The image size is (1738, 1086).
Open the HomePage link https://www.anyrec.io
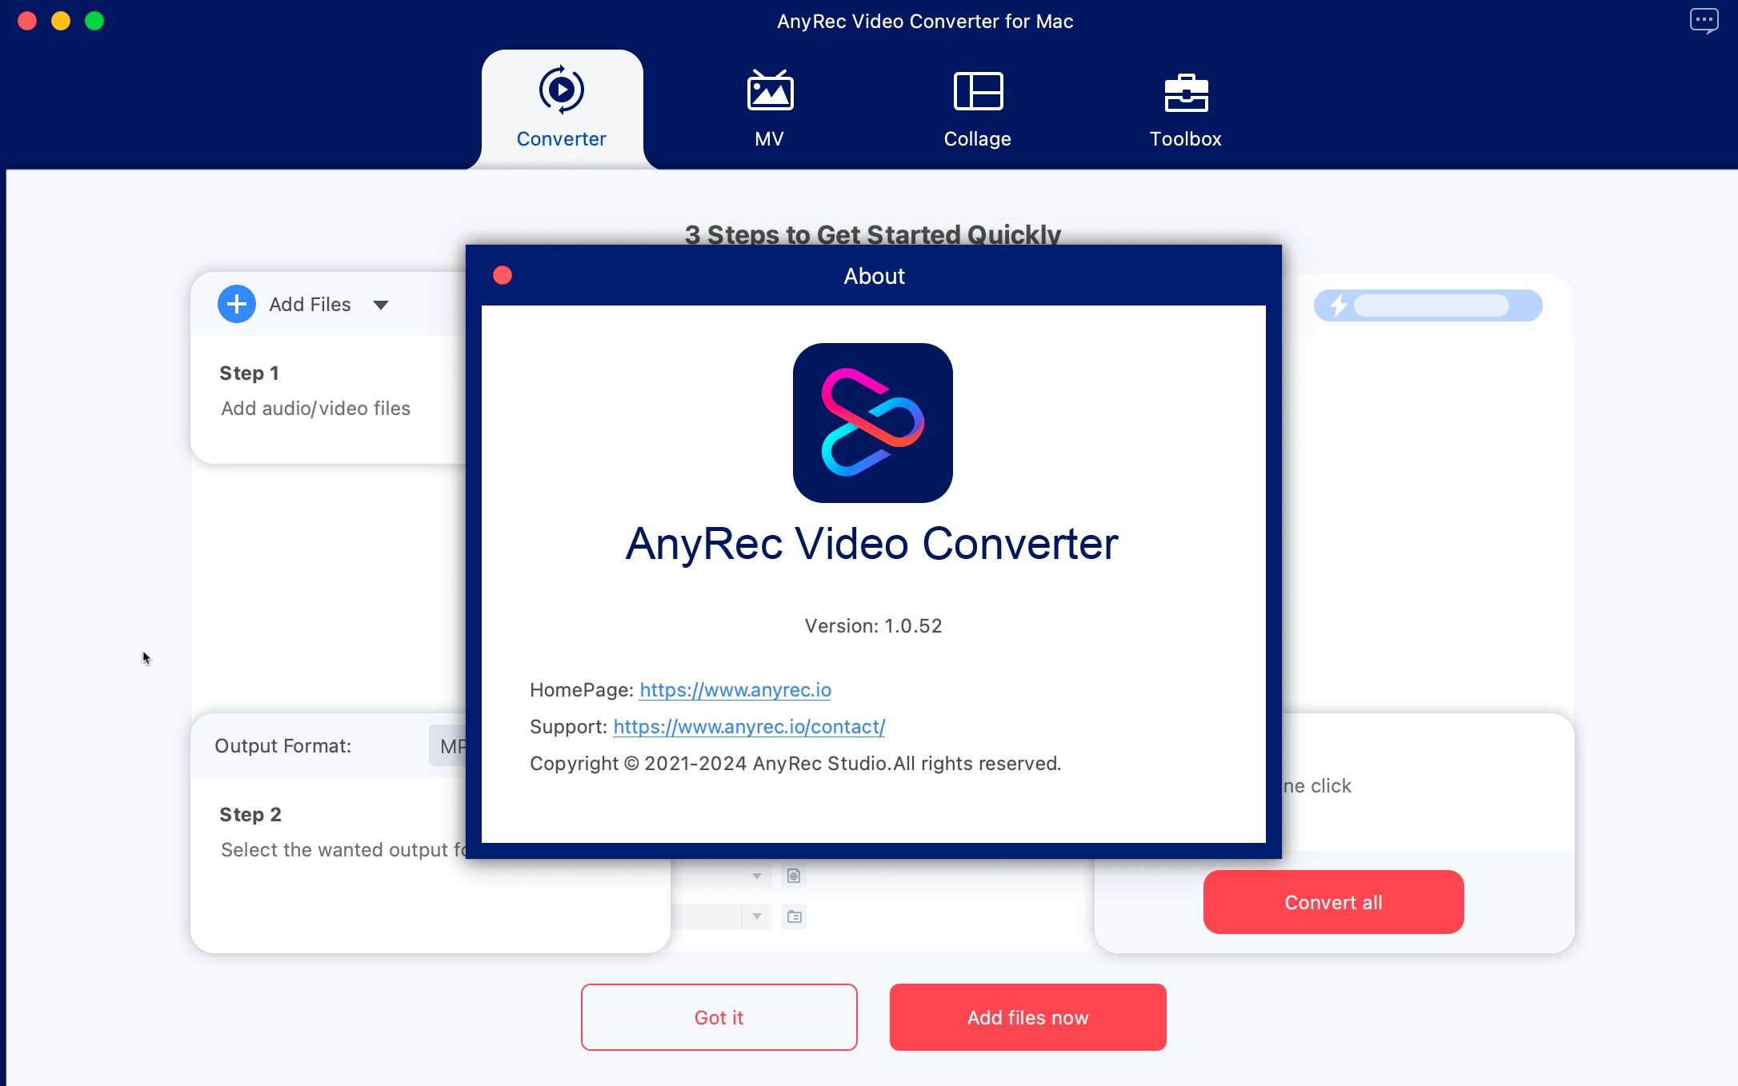coord(735,689)
